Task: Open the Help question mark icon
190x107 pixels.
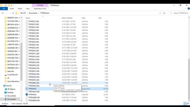Action: coord(189,9)
